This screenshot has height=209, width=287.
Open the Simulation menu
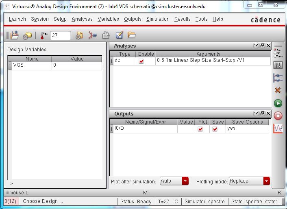[158, 19]
